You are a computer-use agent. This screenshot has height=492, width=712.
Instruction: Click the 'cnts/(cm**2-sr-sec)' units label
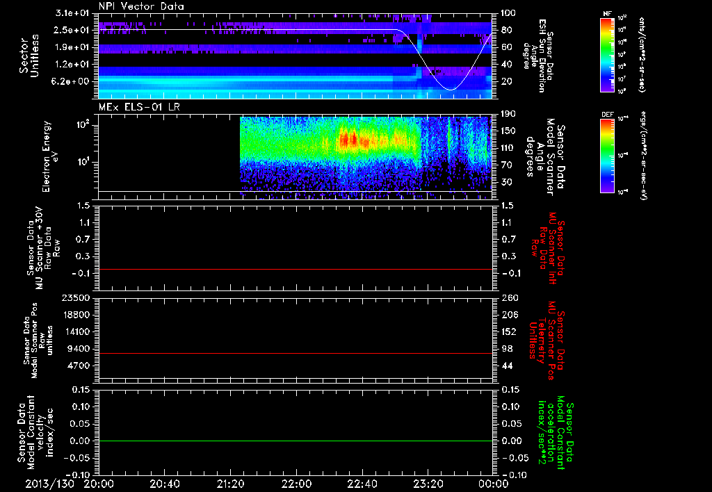642,55
